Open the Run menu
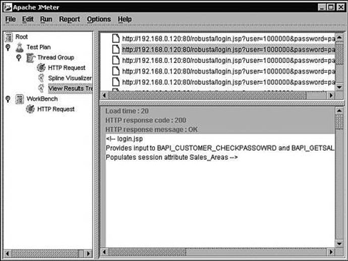This screenshot has width=348, height=261. pos(46,19)
